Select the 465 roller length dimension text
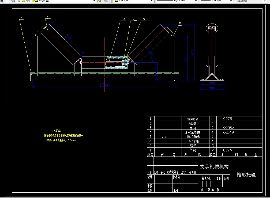This screenshot has height=198, width=270. click(69, 37)
